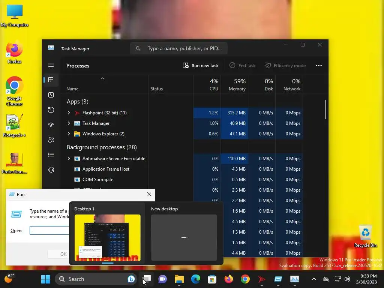Screen dimensions: 384x288
Task: Open Microsoft Edge from taskbar
Action: (x=195, y=279)
